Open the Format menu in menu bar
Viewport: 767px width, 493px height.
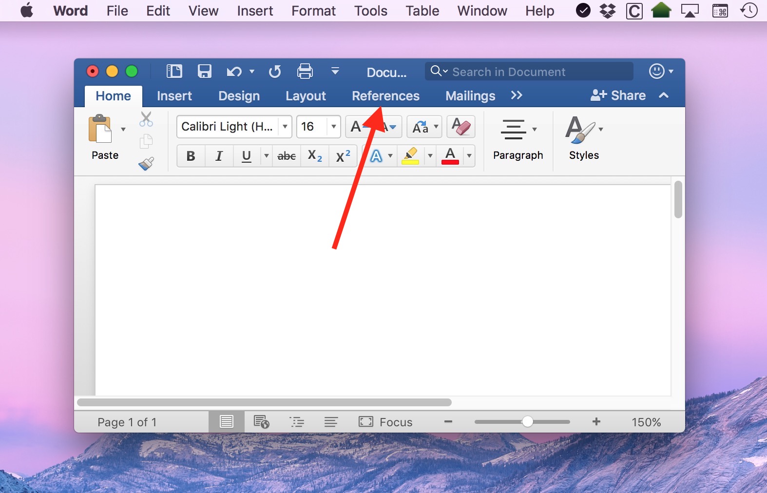click(313, 11)
